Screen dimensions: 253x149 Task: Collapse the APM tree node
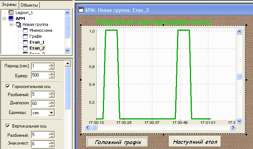click(x=4, y=18)
